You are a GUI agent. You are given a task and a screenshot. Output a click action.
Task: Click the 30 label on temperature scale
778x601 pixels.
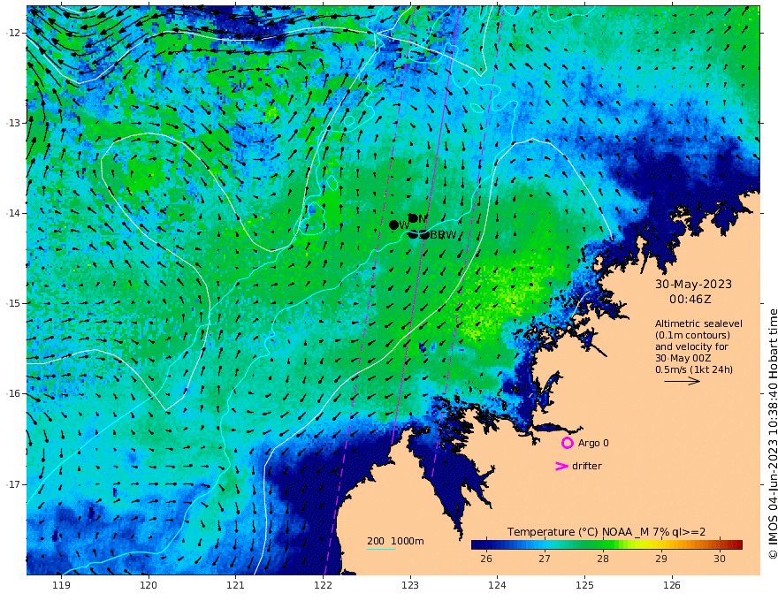pyautogui.click(x=720, y=559)
